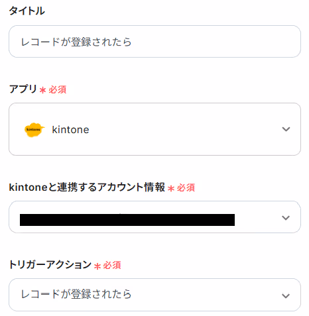Click the 必須 marker beside トリガーアクション
Screen dimensions: 309x316
pyautogui.click(x=112, y=265)
